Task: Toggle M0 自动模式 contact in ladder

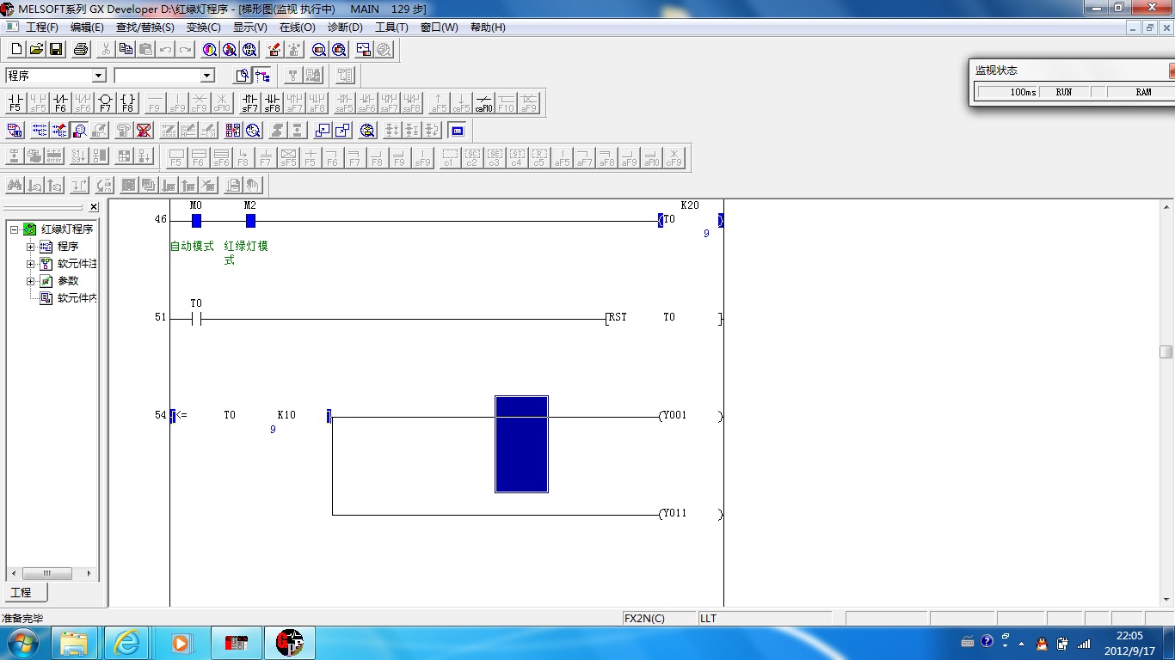Action: tap(196, 221)
